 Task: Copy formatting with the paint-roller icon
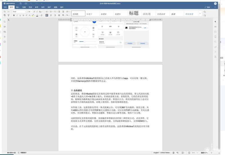(x=9, y=15)
